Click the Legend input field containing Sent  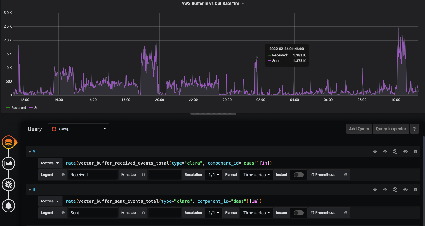point(93,212)
